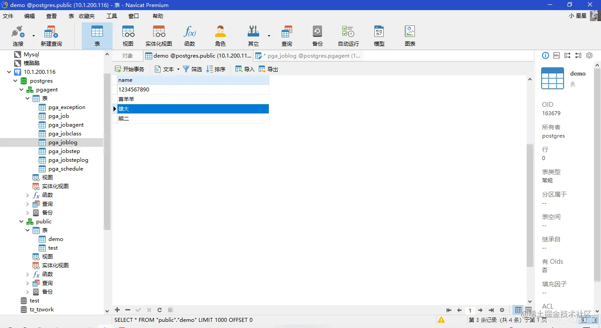Go to the last page arrow

(491, 310)
